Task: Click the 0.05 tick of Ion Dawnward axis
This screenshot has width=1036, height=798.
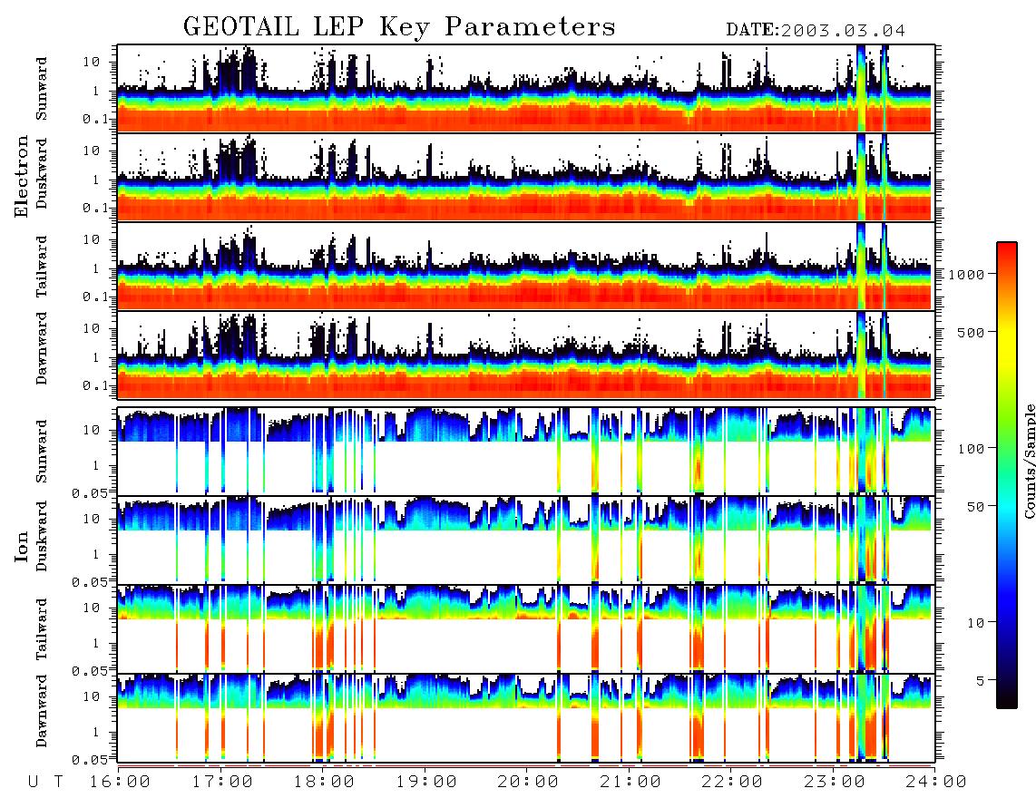Action: [x=90, y=760]
